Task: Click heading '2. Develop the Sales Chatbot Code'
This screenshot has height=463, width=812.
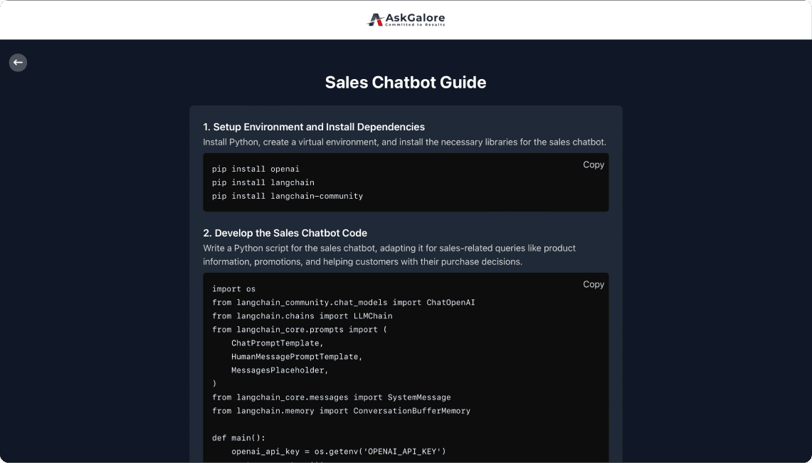Action: click(285, 234)
